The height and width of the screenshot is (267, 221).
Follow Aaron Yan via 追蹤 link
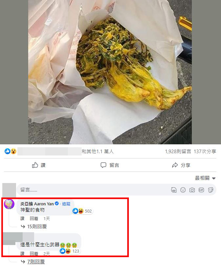click(66, 204)
